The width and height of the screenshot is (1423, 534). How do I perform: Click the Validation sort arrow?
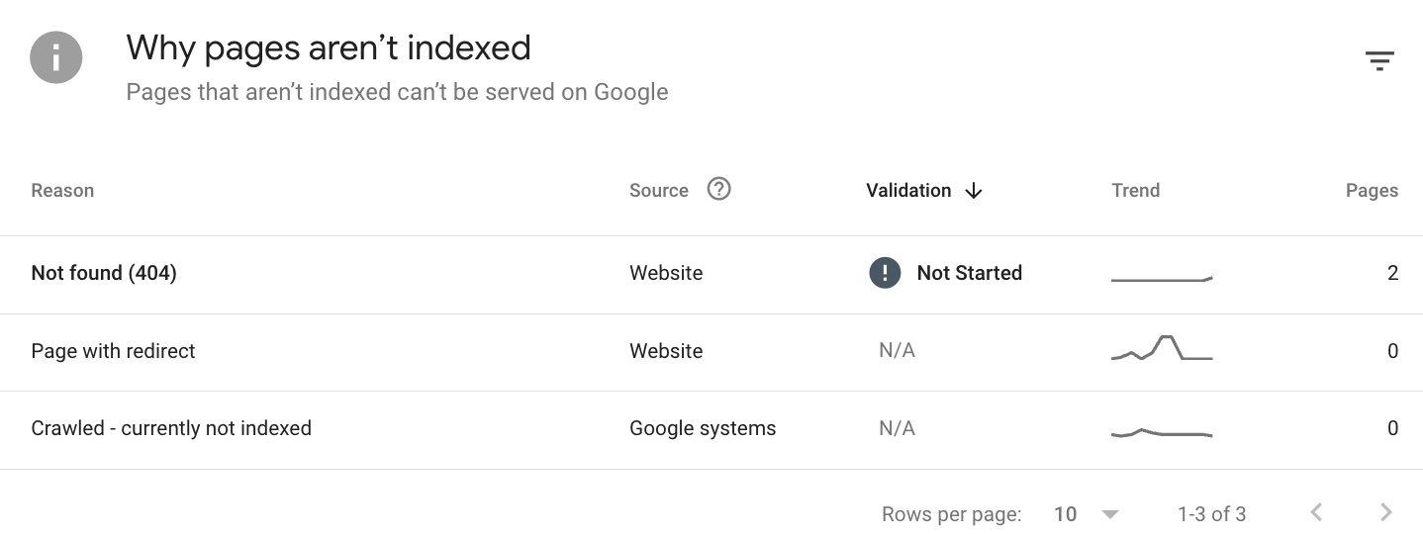(x=974, y=191)
